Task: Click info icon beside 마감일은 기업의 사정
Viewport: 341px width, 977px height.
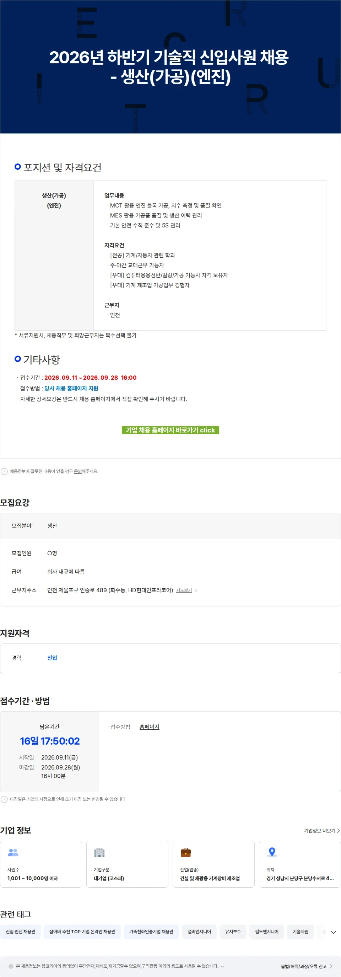Action: [x=4, y=799]
